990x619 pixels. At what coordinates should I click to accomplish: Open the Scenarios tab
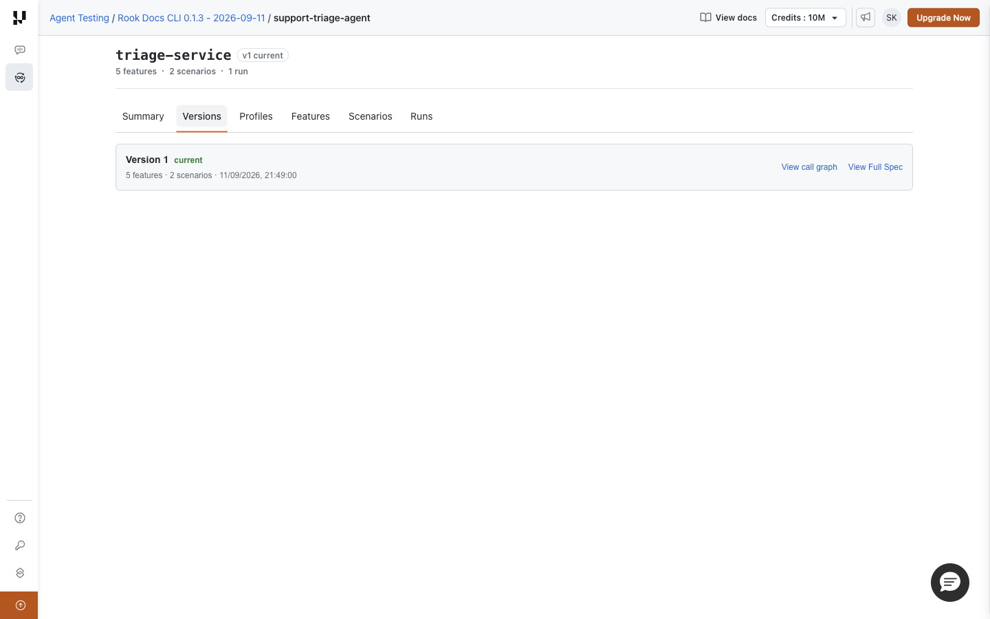point(371,117)
